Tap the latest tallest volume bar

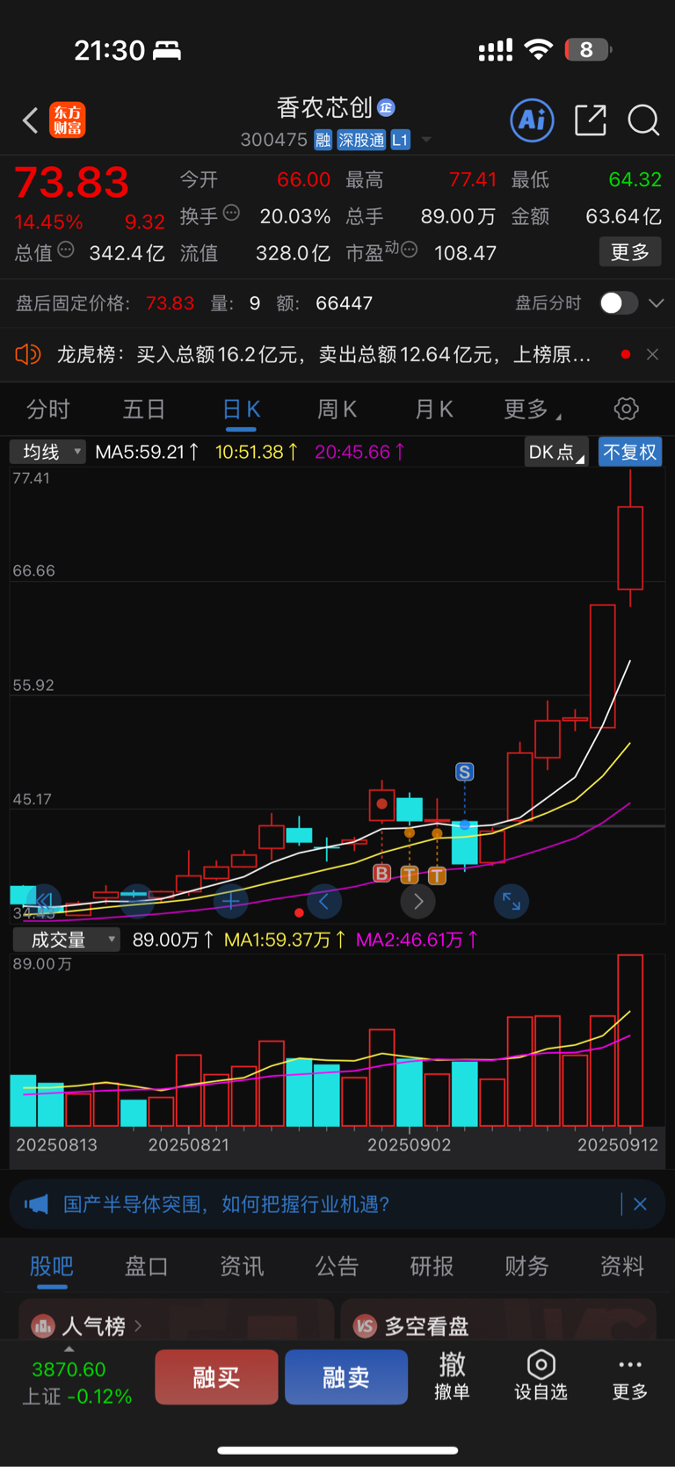[x=630, y=1041]
